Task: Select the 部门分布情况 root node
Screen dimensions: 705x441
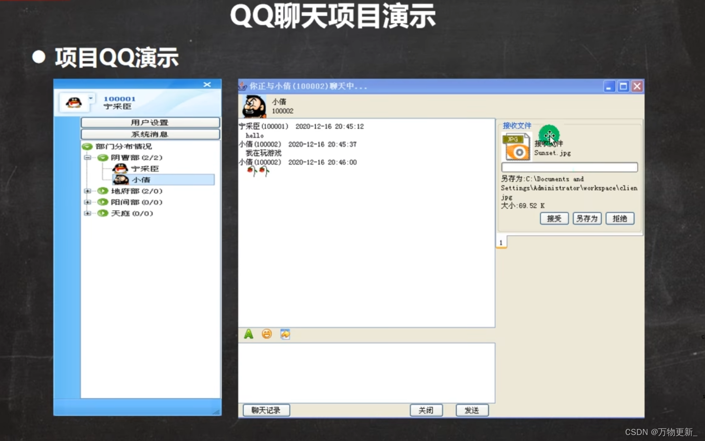Action: [x=124, y=147]
